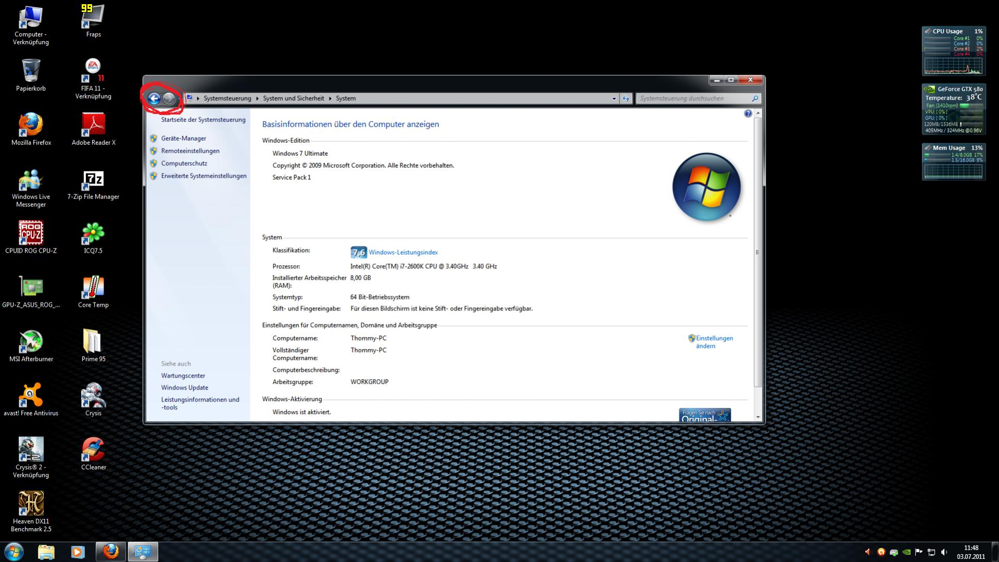The width and height of the screenshot is (999, 562).
Task: Select the Adobe Reader X desktop icon
Action: (x=93, y=130)
